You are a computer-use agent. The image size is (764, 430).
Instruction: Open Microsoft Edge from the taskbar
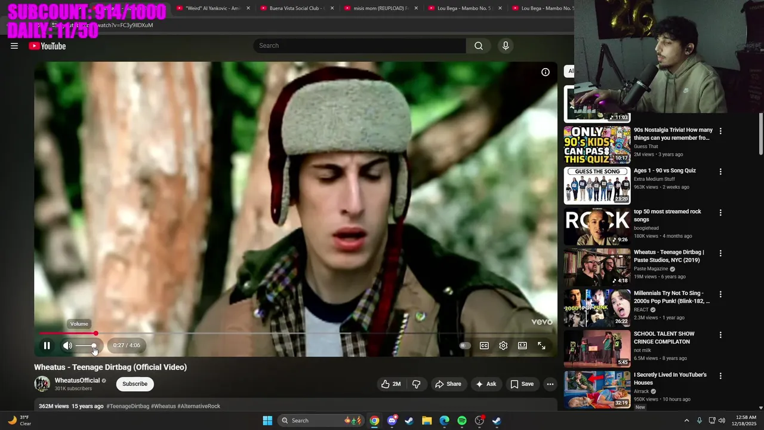[x=444, y=420]
